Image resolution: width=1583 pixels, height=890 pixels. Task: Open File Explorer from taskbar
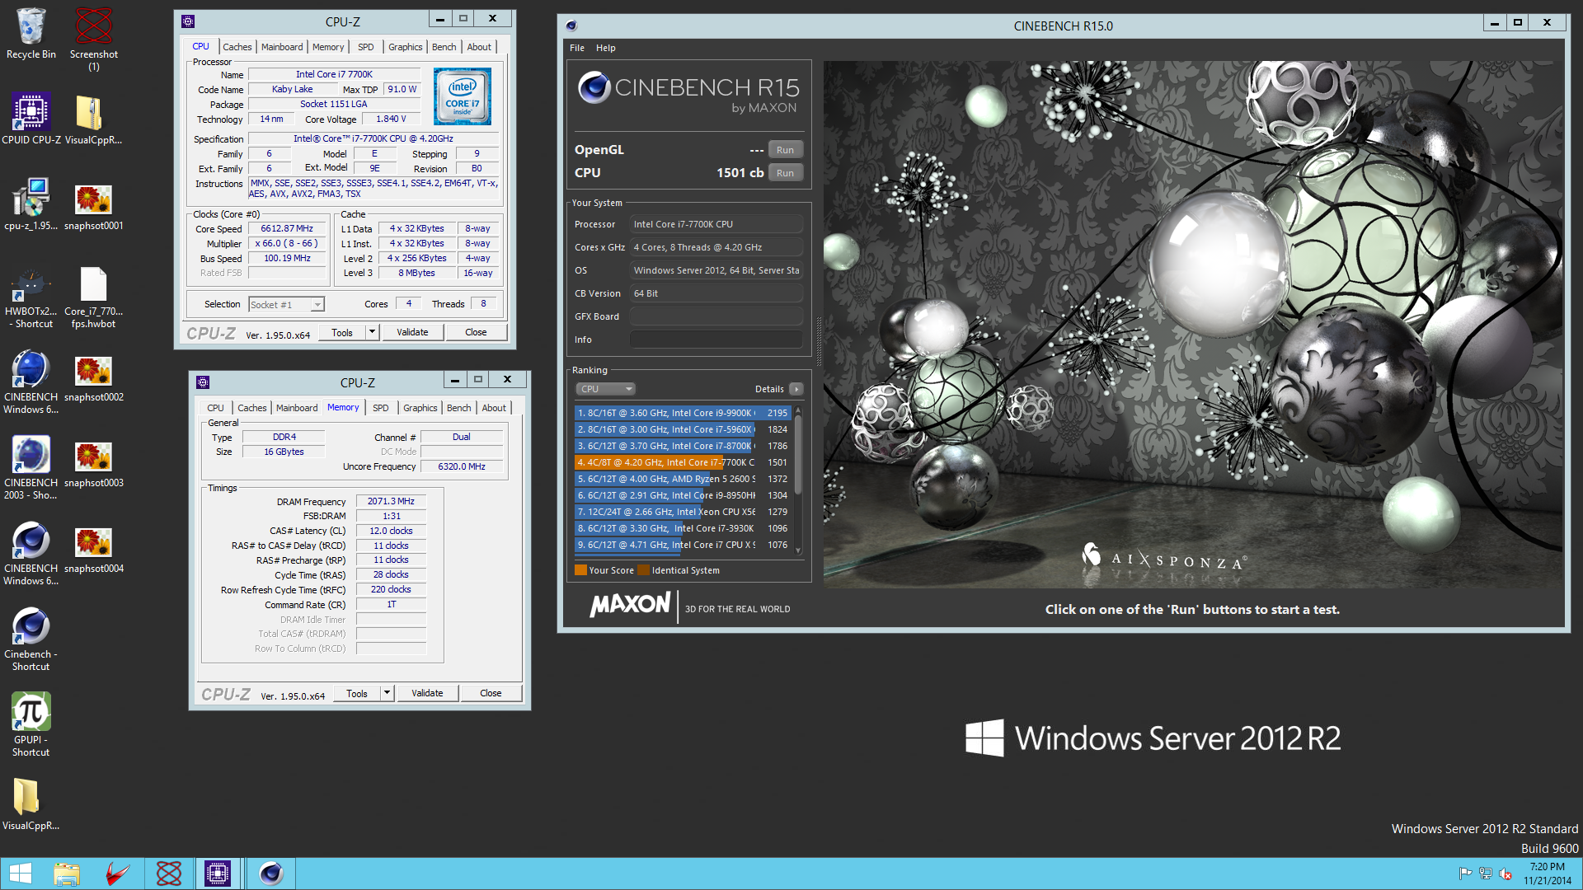(x=67, y=874)
